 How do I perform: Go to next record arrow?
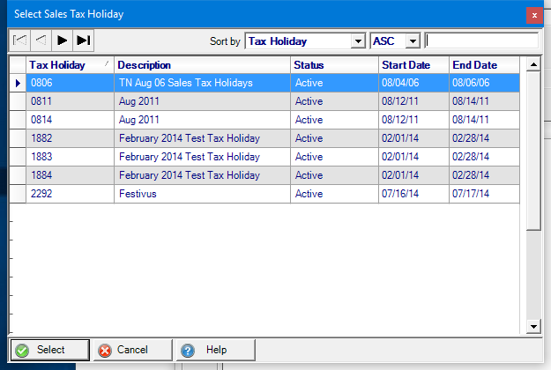[62, 41]
